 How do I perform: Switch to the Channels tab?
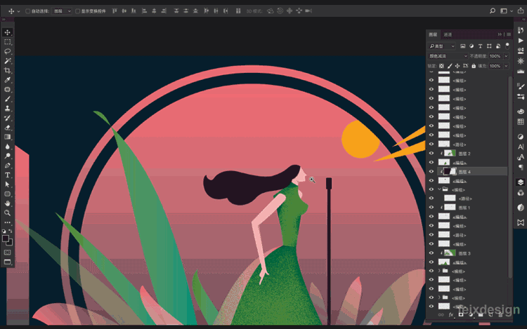[448, 34]
